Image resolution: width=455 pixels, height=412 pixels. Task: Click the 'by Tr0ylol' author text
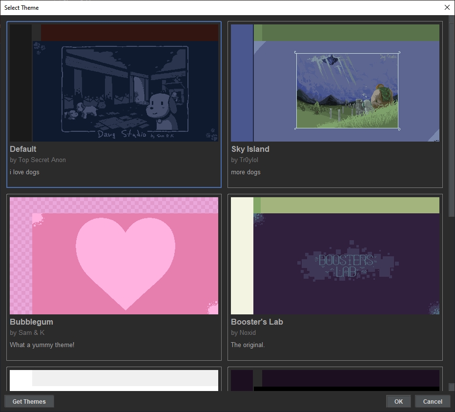pos(244,160)
